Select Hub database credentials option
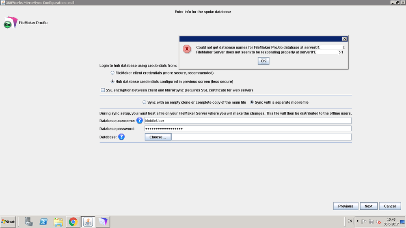Screen dimensions: 406x228 click(112, 81)
